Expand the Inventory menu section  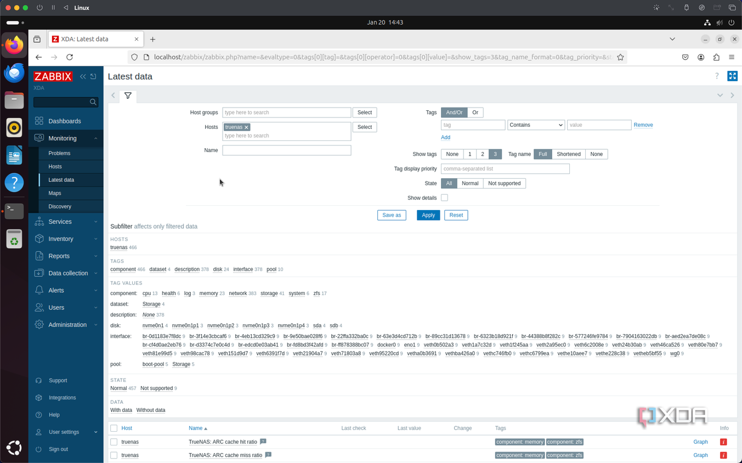coord(66,239)
